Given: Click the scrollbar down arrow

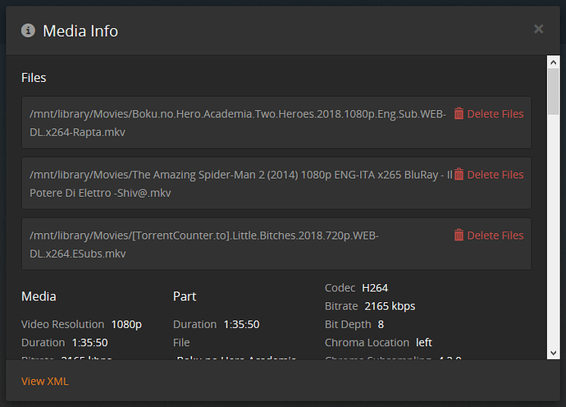Looking at the screenshot, I should click(x=554, y=352).
